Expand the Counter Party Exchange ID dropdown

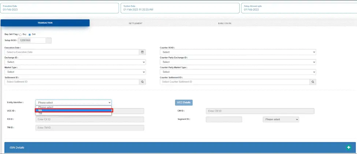pyautogui.click(x=238, y=62)
